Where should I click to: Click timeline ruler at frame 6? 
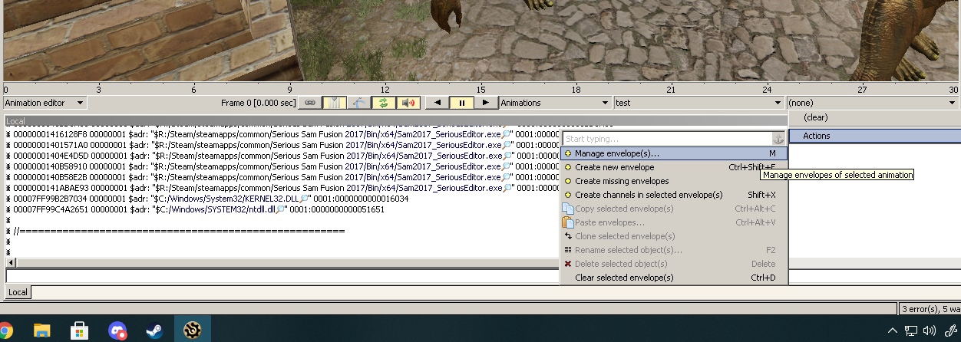[x=194, y=89]
